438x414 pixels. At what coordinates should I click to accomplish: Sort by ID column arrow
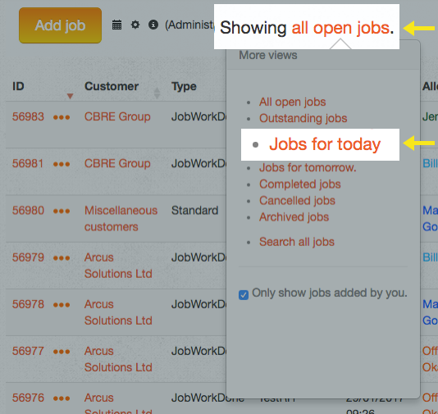70,96
